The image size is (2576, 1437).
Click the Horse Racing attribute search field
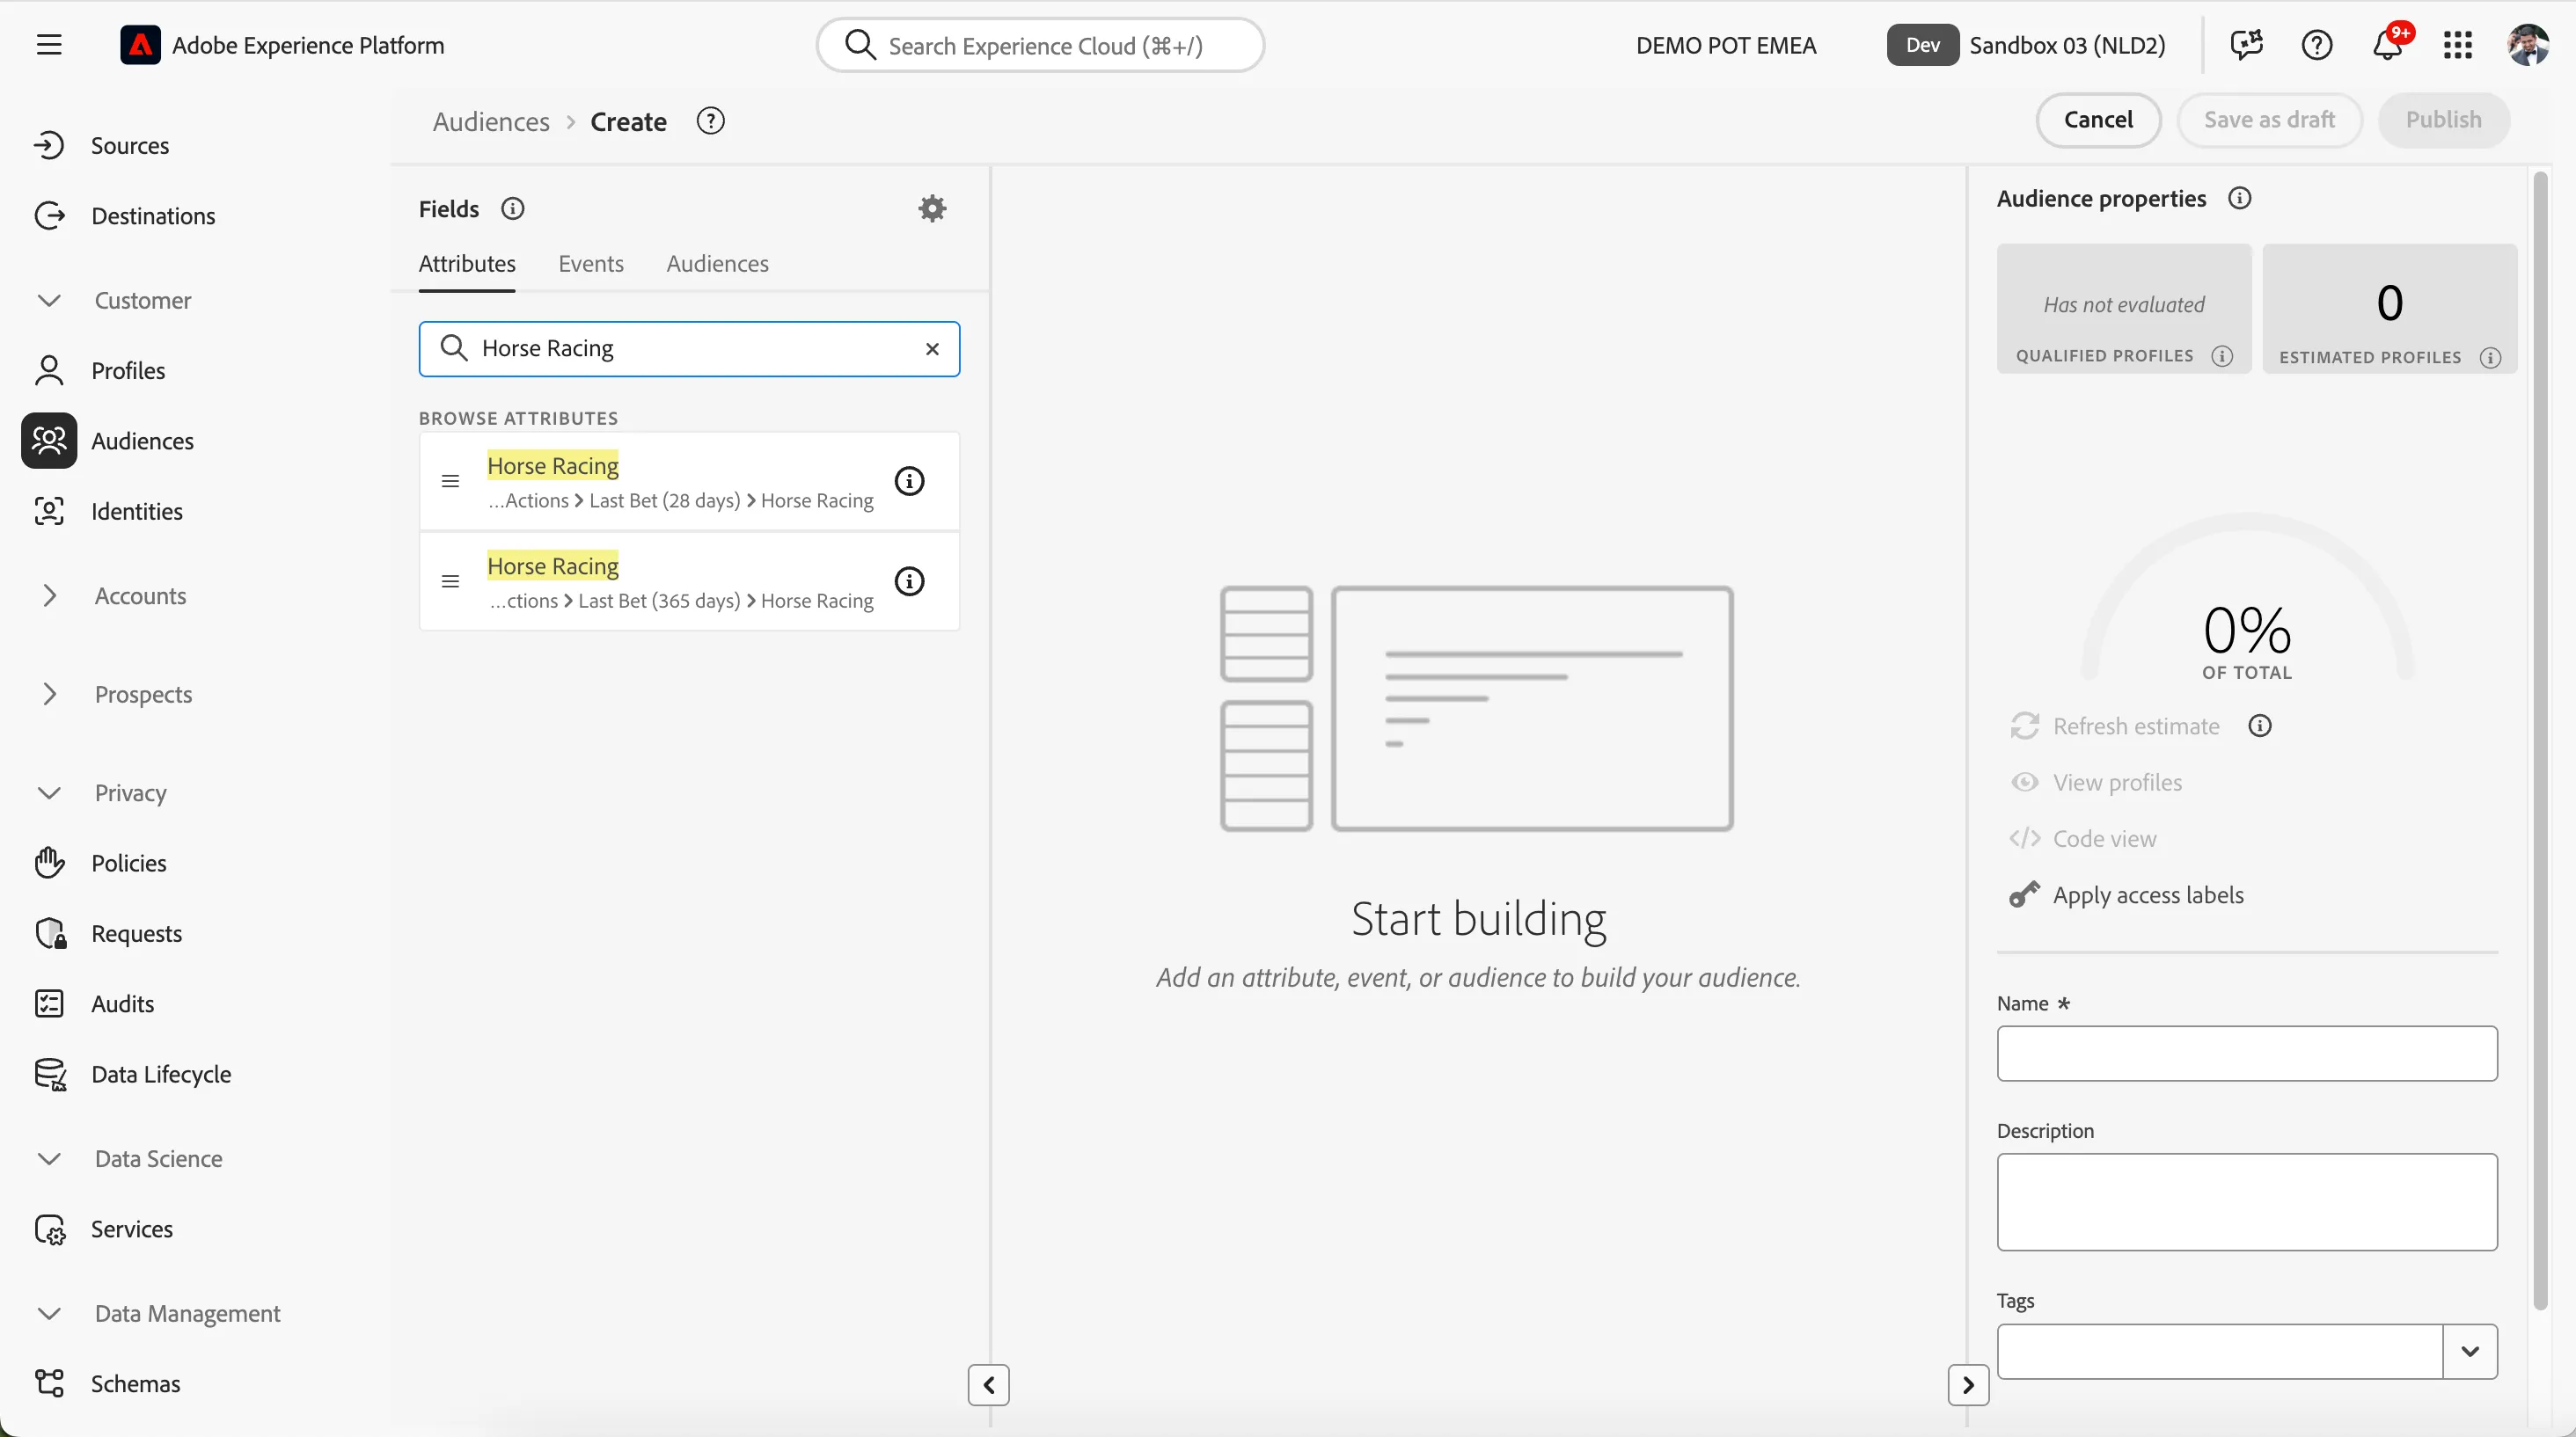[x=689, y=349]
